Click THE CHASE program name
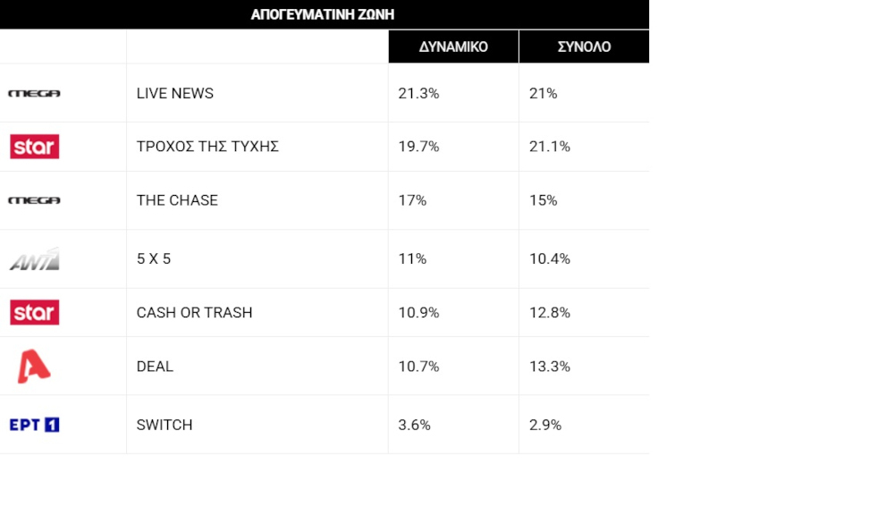Viewport: 894px width, 507px height. (x=177, y=200)
